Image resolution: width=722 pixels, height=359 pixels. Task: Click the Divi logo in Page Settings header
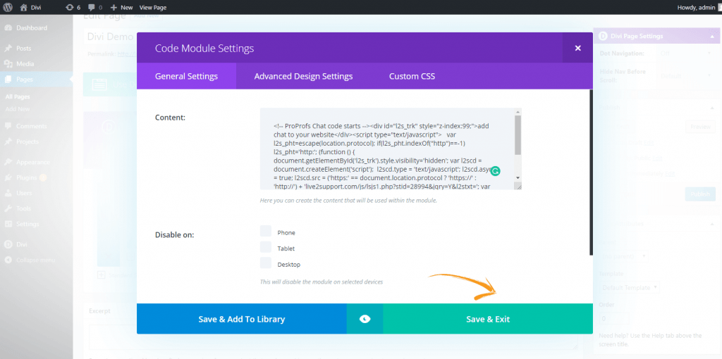pos(604,36)
